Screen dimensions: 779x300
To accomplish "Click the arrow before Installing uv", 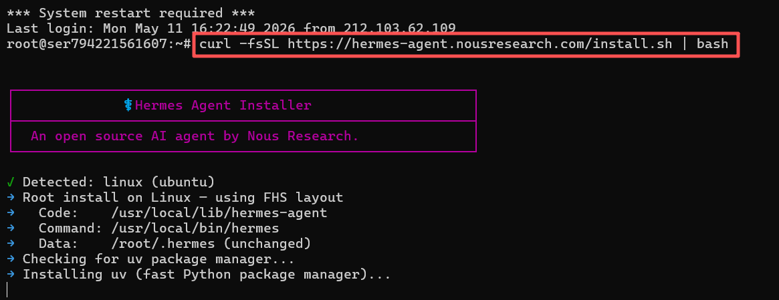I will point(11,274).
